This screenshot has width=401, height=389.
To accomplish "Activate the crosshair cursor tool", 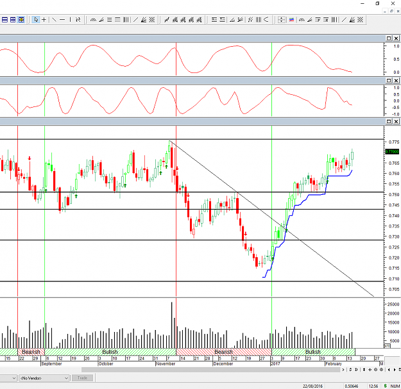I will point(44,20).
